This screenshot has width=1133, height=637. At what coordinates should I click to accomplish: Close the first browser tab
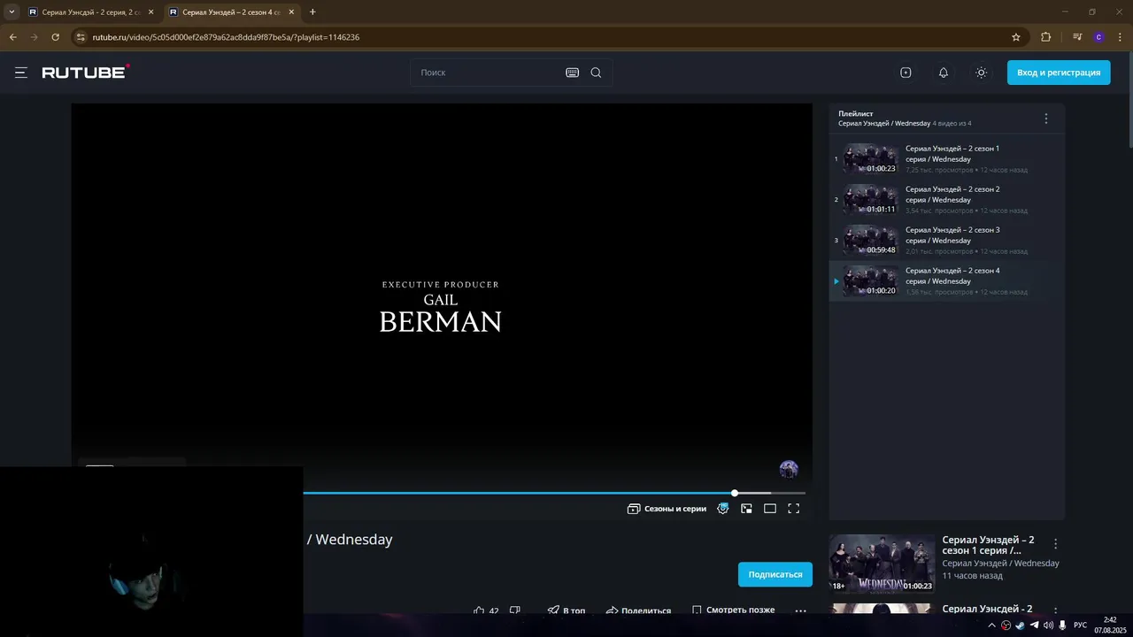point(150,12)
